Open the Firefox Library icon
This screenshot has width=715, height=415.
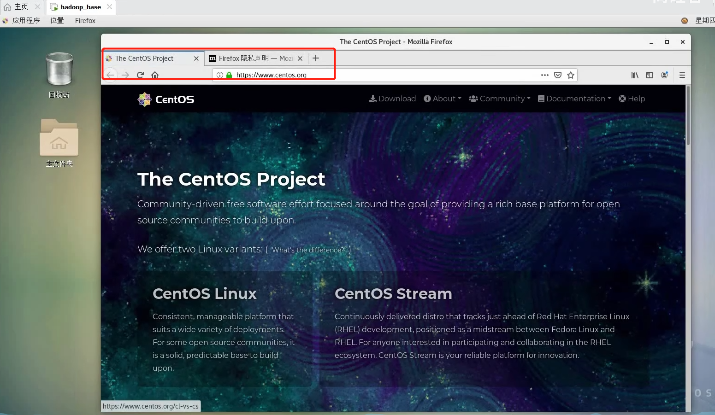point(635,75)
